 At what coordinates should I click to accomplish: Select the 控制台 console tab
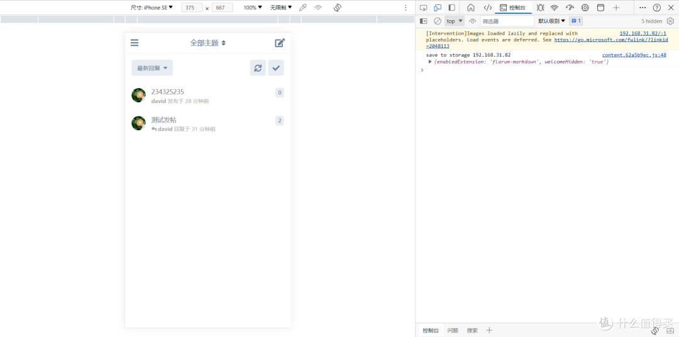[514, 8]
